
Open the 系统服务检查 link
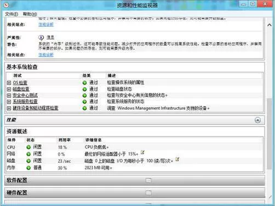[x=25, y=101]
